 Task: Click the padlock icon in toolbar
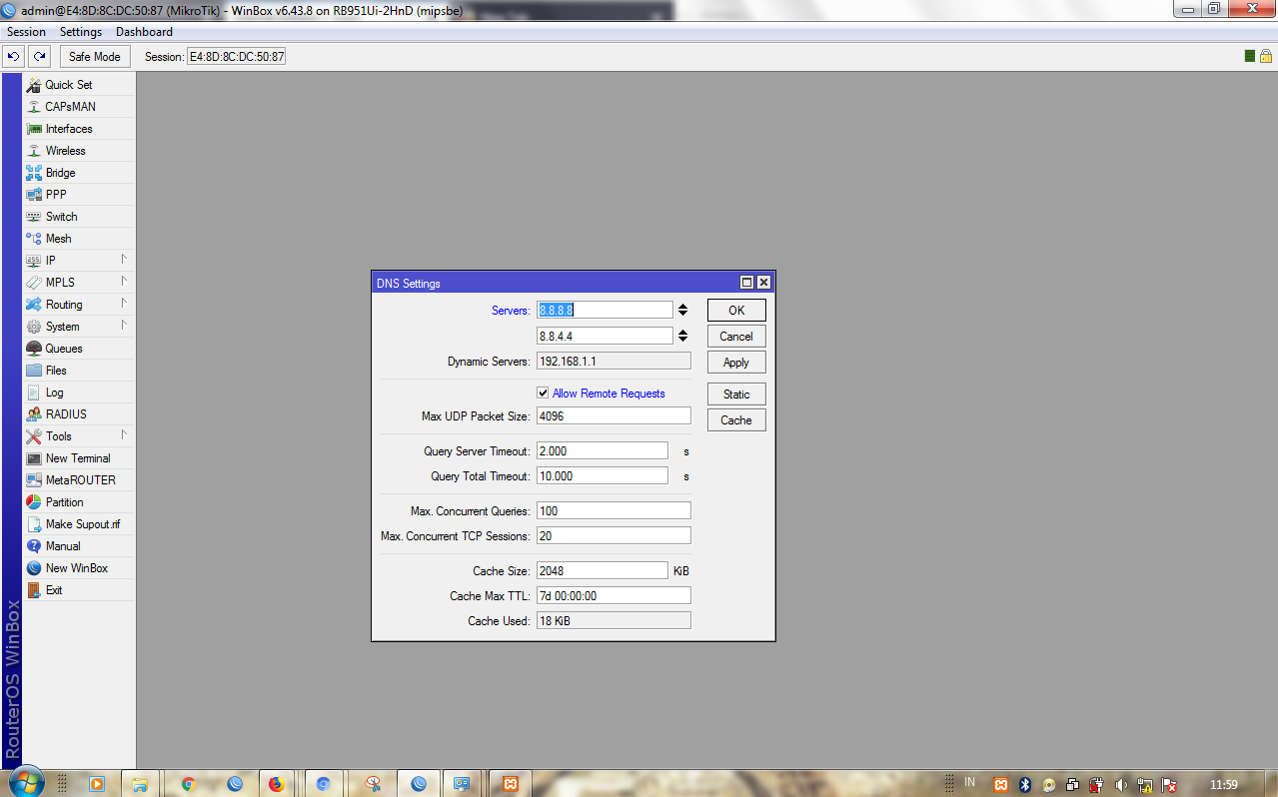[x=1265, y=57]
